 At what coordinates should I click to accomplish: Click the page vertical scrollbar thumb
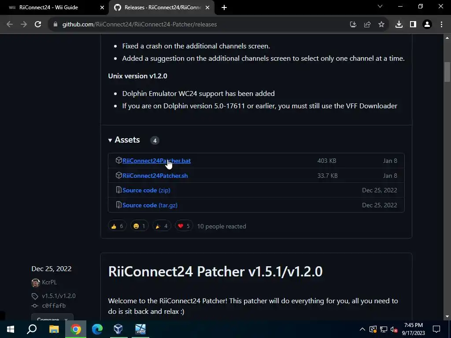click(447, 72)
